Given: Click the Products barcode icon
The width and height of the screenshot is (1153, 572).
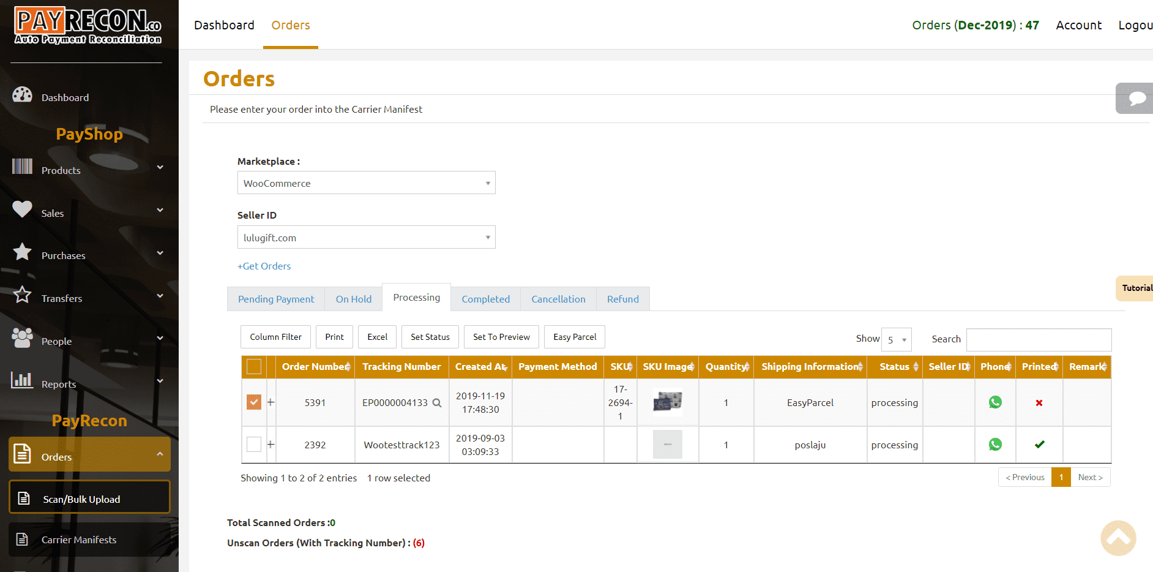Looking at the screenshot, I should click(22, 167).
